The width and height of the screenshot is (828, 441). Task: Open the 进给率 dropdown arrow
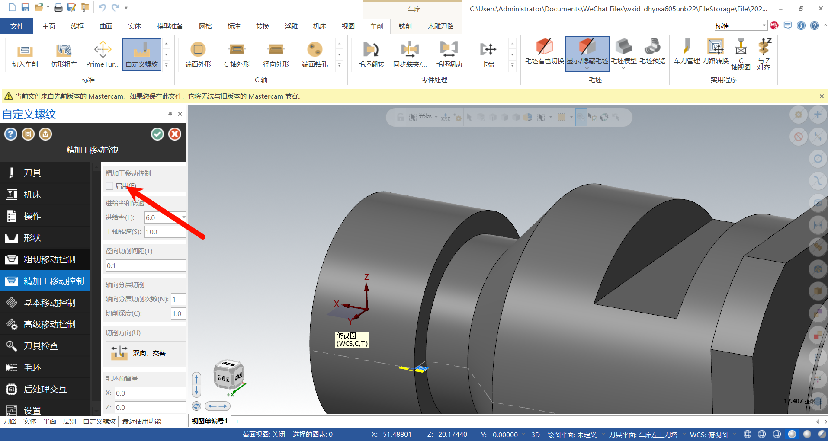click(184, 217)
